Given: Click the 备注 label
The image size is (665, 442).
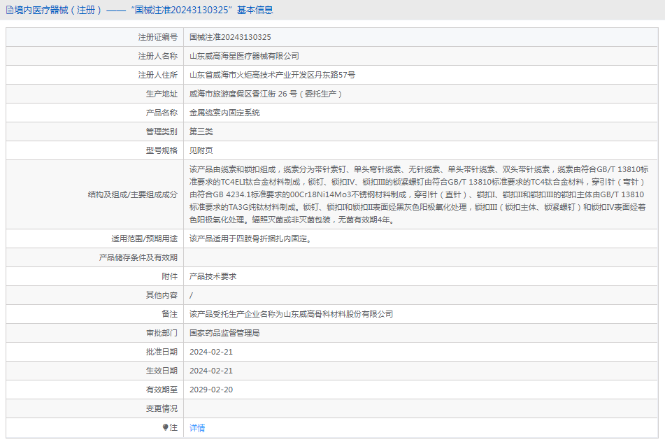Looking at the screenshot, I should (170, 314).
